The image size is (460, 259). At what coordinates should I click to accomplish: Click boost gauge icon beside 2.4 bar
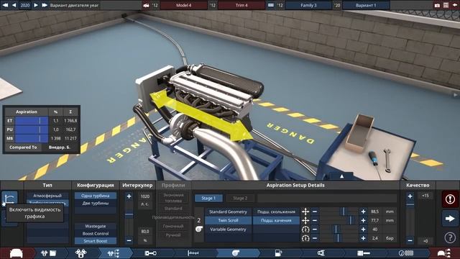305,238
